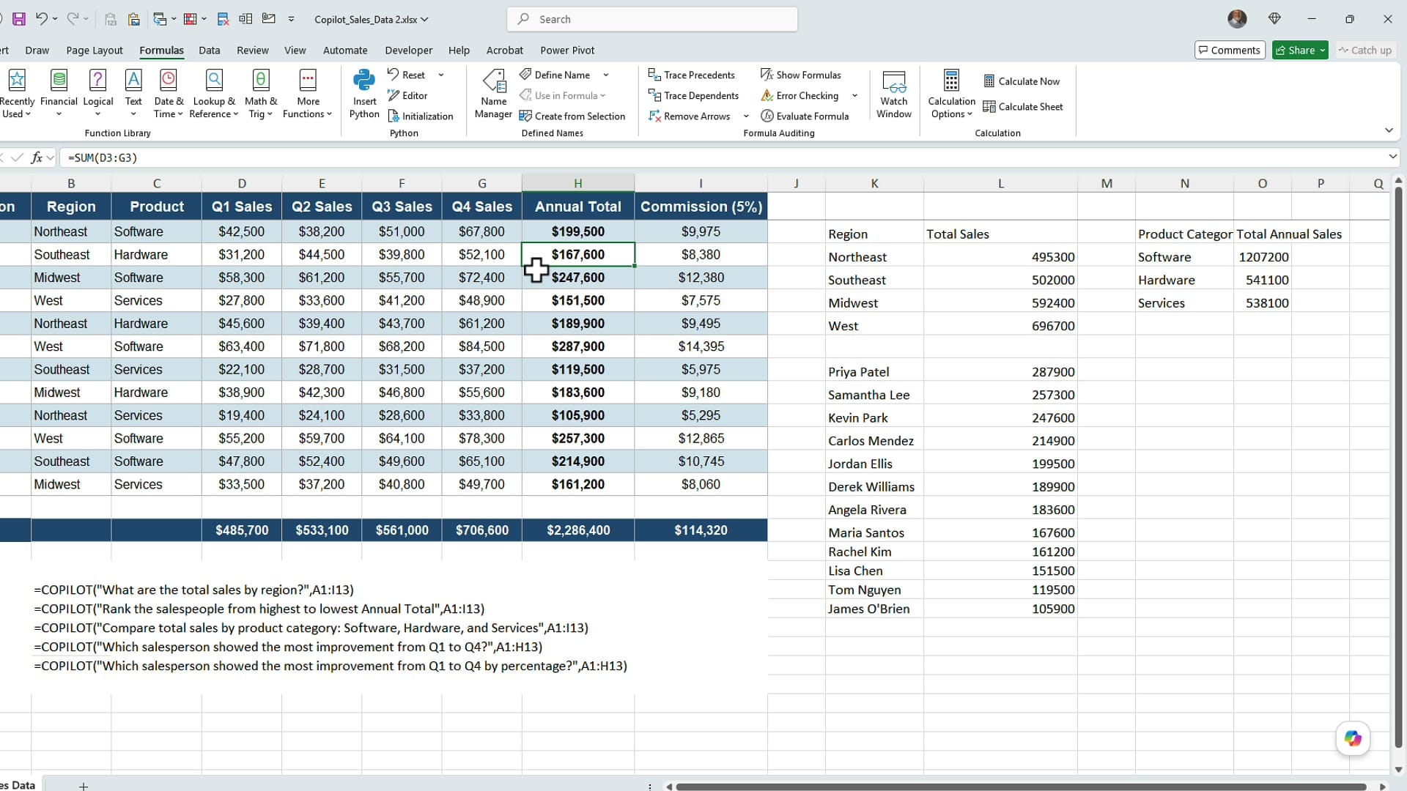The height and width of the screenshot is (791, 1407).
Task: Select column H header
Action: pyautogui.click(x=578, y=183)
